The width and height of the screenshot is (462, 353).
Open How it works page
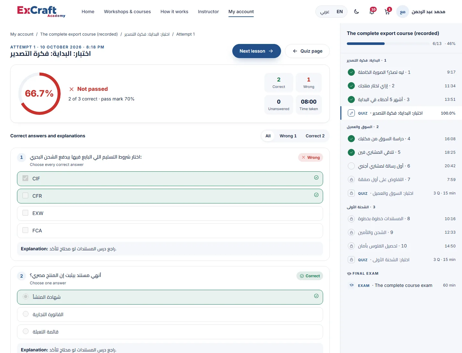pyautogui.click(x=174, y=12)
